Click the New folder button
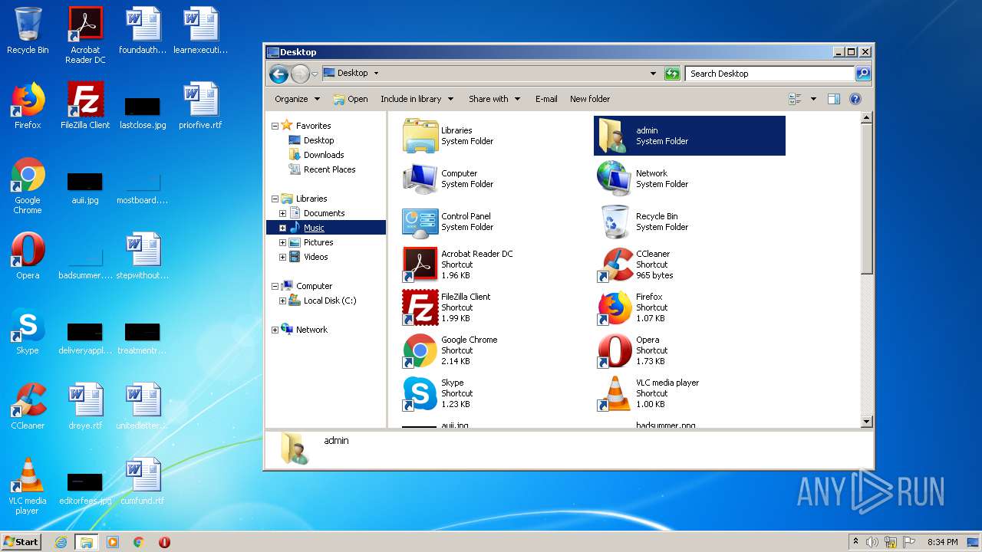This screenshot has width=982, height=552. (590, 99)
